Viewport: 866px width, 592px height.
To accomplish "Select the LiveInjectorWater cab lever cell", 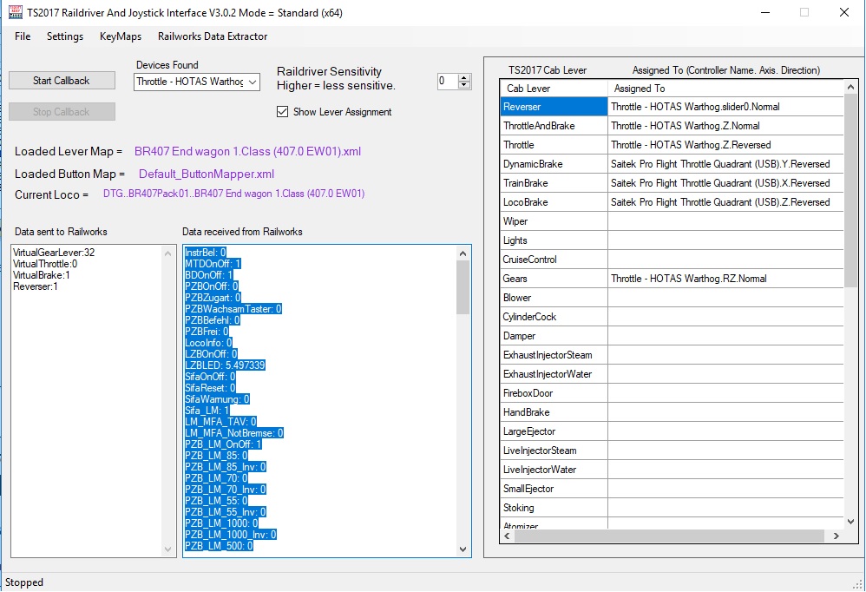I will (554, 470).
